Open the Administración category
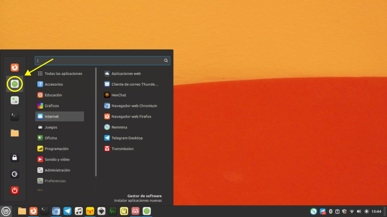387x217 pixels. tap(59, 170)
